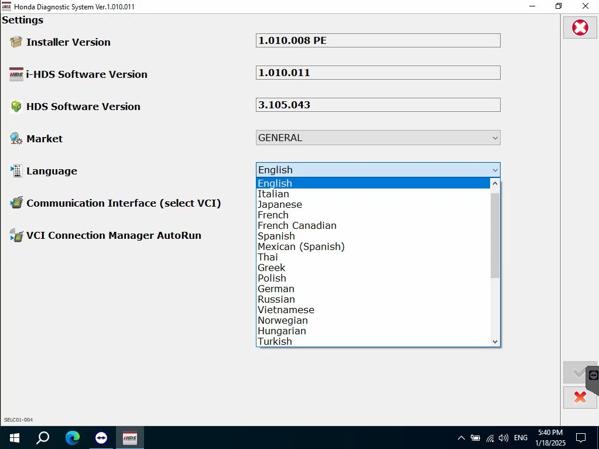The width and height of the screenshot is (599, 449).
Task: Select German from the language list
Action: point(276,289)
